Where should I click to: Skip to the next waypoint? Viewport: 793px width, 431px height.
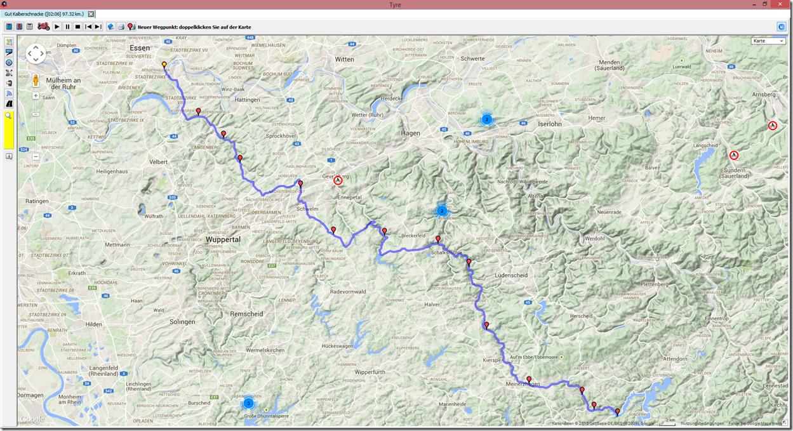(98, 27)
